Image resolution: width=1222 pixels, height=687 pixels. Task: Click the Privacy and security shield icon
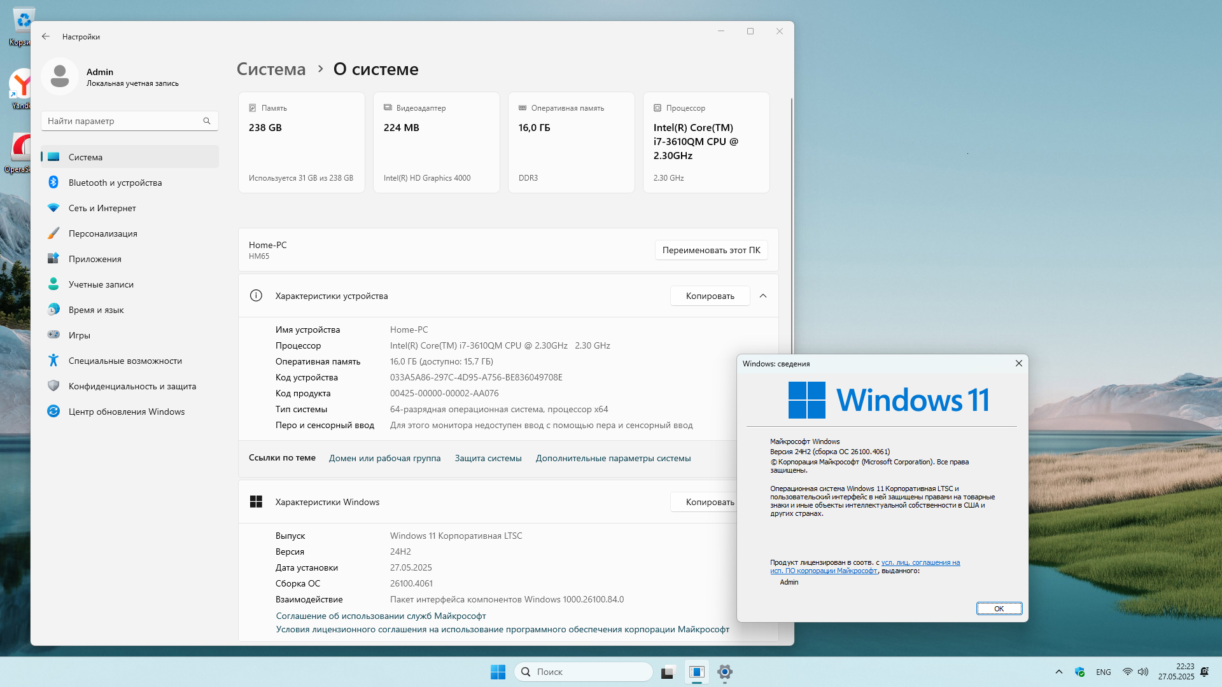click(x=53, y=386)
